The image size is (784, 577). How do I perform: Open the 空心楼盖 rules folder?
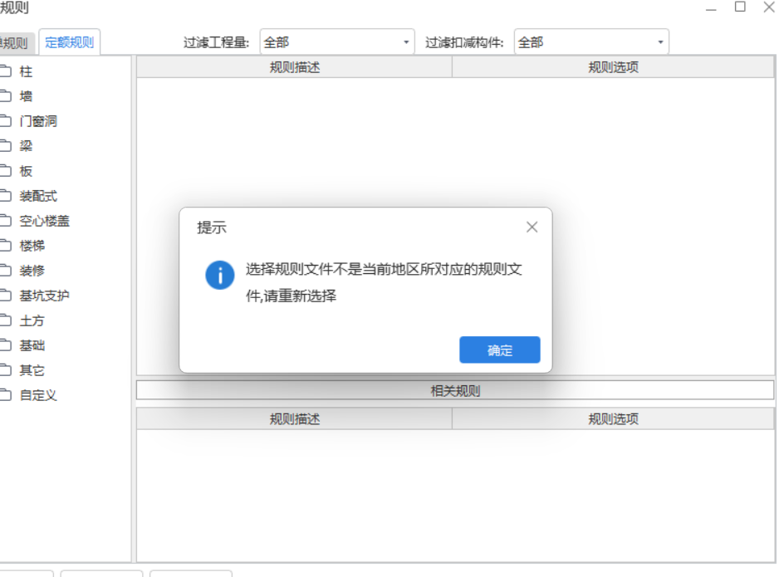46,221
